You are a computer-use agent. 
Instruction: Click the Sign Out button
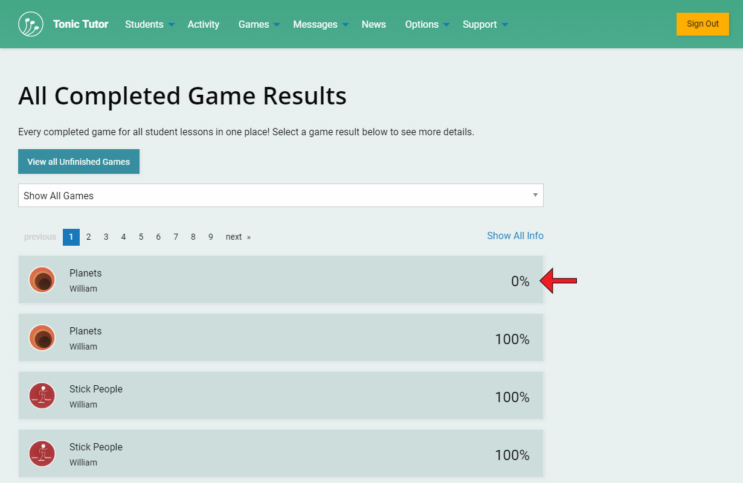[703, 24]
